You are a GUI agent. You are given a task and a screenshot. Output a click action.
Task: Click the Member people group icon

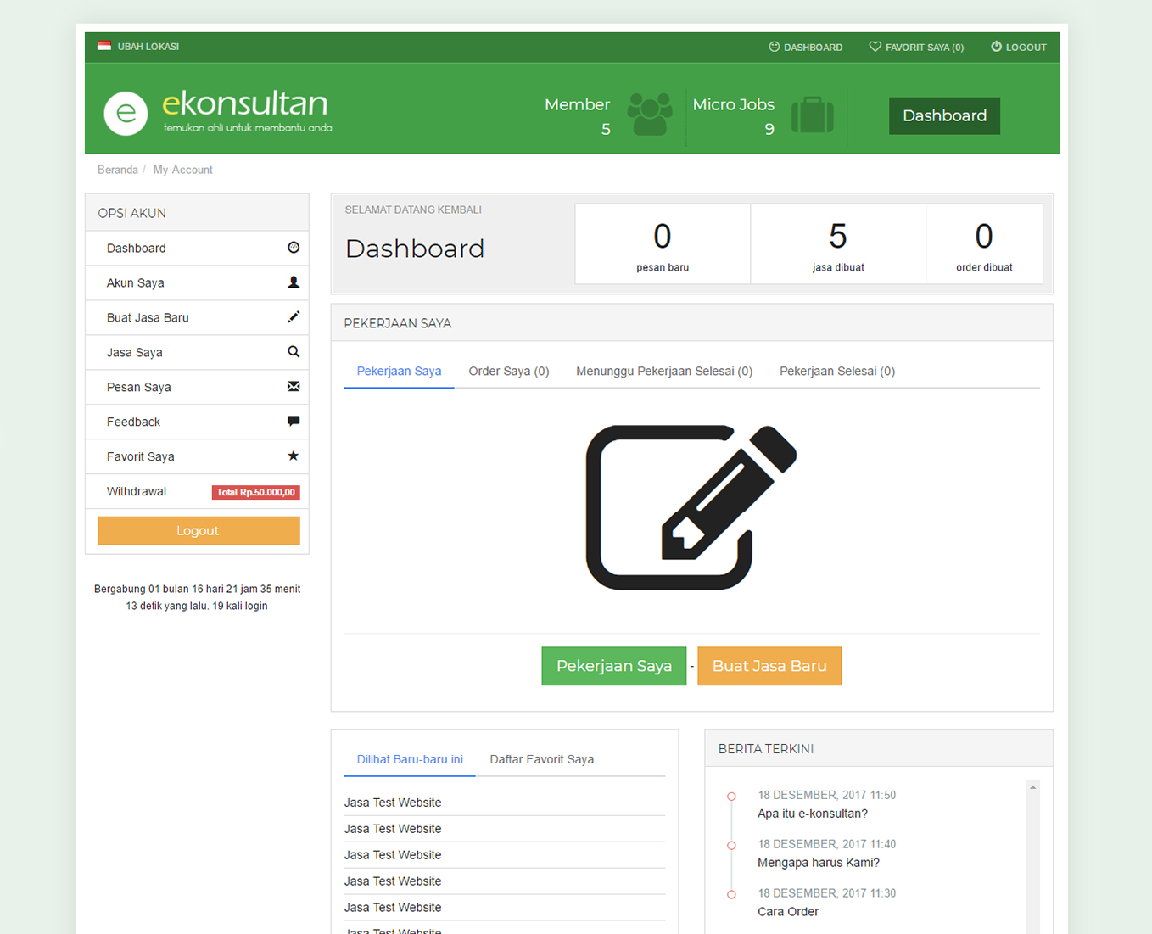point(650,115)
